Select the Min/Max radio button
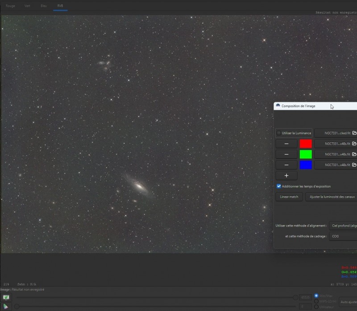This screenshot has width=357, height=311. [x=316, y=295]
